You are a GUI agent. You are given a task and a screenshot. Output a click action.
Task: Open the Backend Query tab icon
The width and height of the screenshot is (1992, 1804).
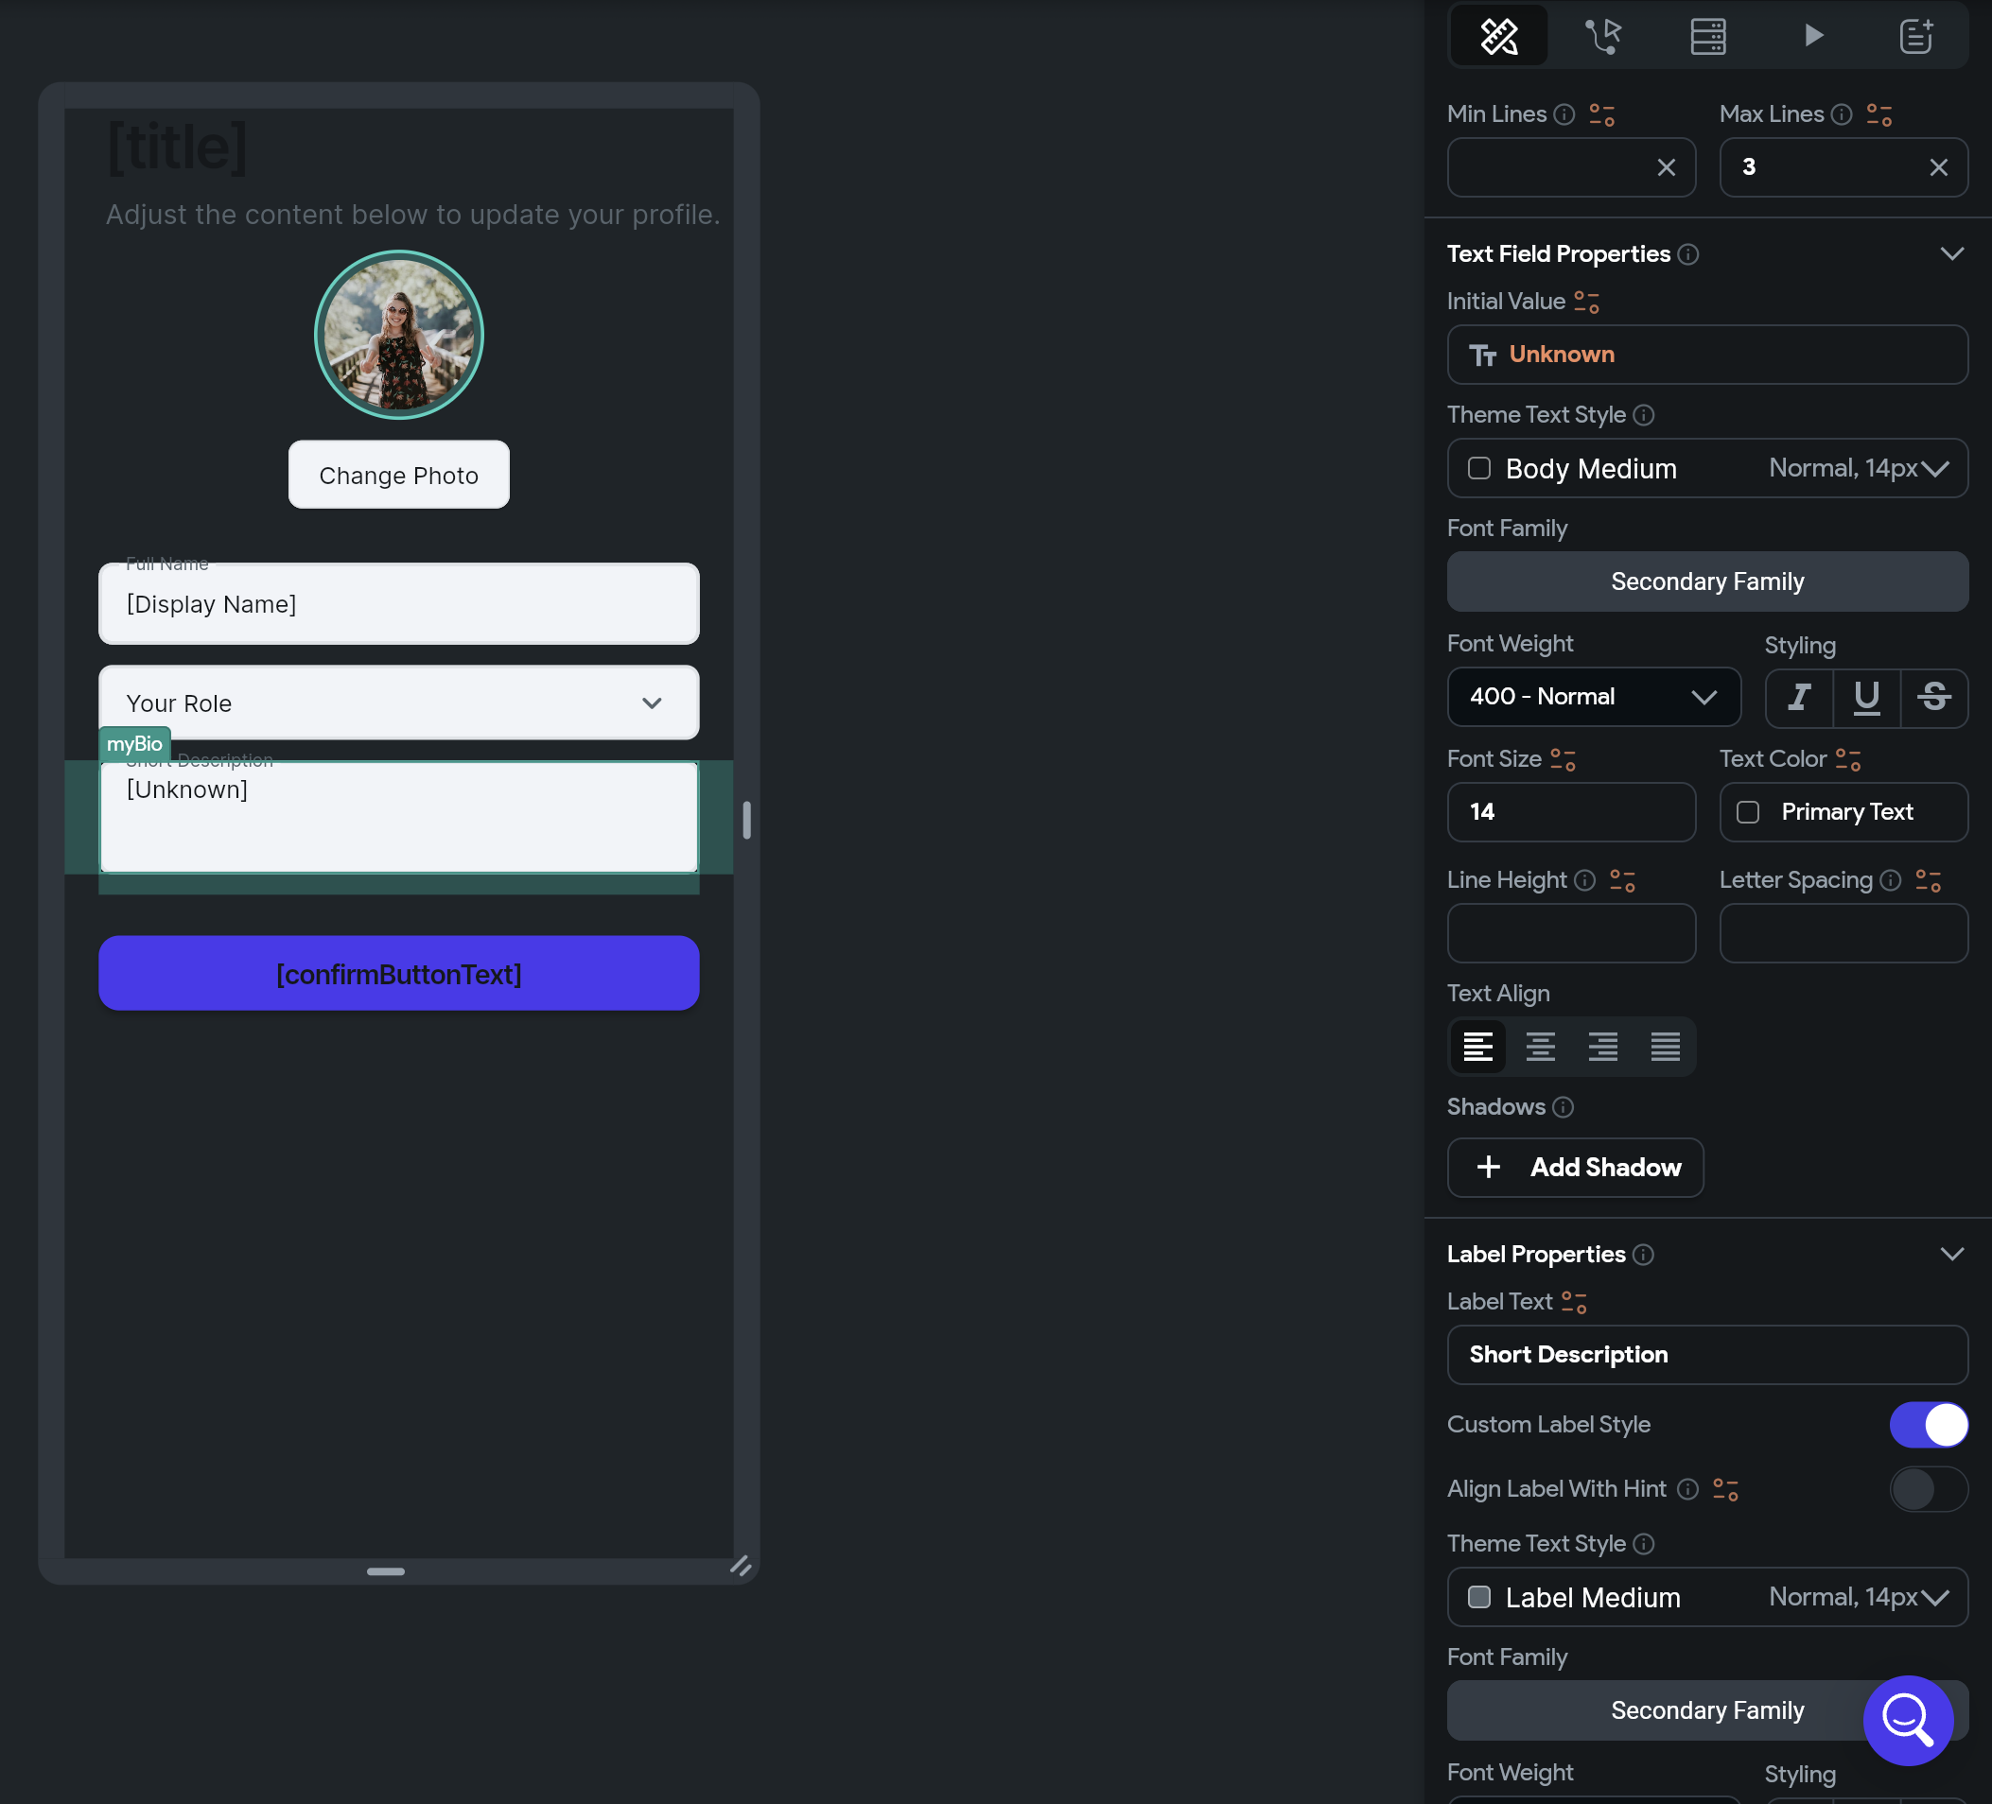click(1707, 37)
